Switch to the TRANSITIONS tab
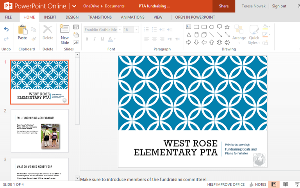The image size is (300, 188). 100,17
